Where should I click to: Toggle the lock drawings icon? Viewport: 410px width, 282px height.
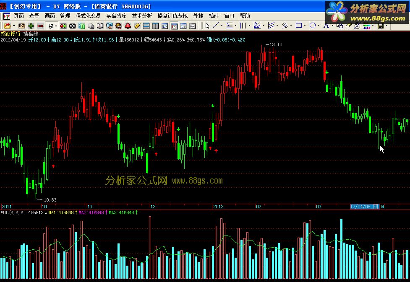(x=357, y=26)
